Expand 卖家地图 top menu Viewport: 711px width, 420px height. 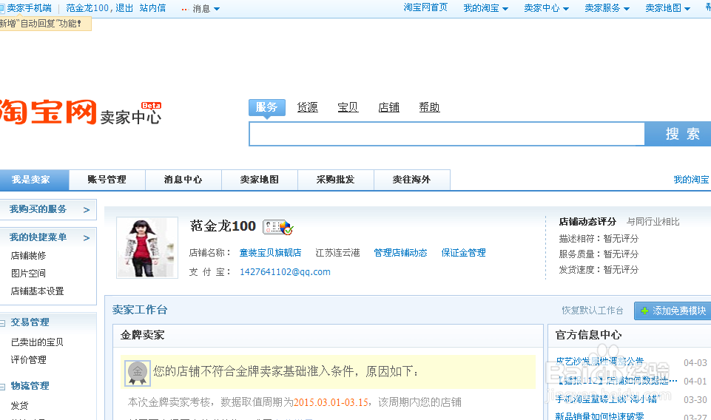click(667, 8)
